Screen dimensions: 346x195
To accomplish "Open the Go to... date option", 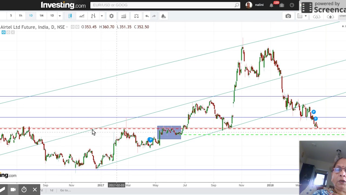I will pos(65,190).
